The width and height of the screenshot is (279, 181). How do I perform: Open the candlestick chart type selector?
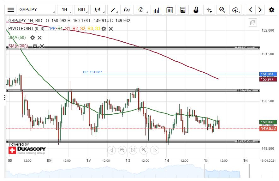point(98,9)
